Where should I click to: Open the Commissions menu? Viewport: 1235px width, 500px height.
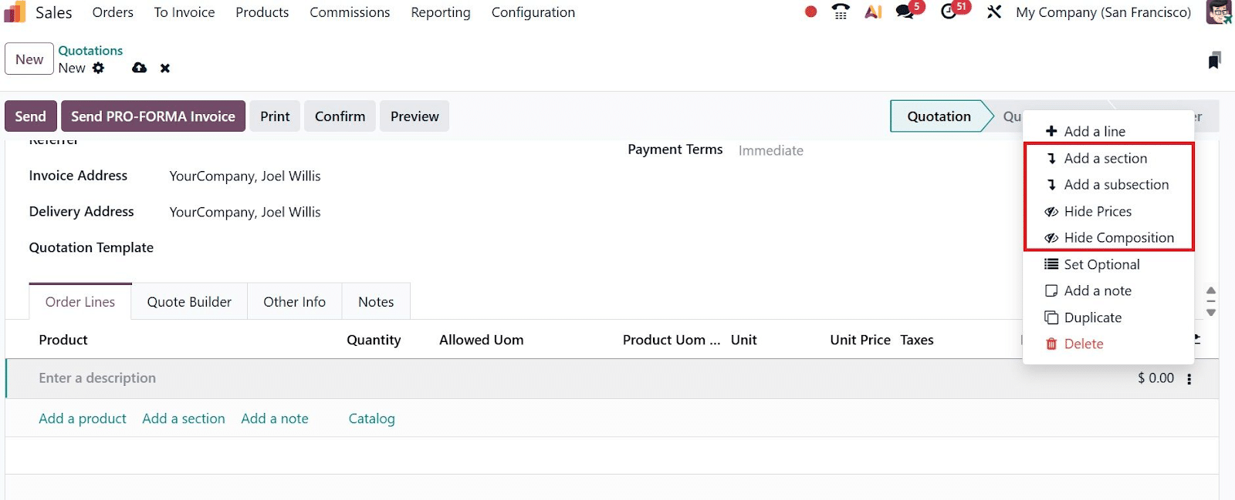(350, 12)
